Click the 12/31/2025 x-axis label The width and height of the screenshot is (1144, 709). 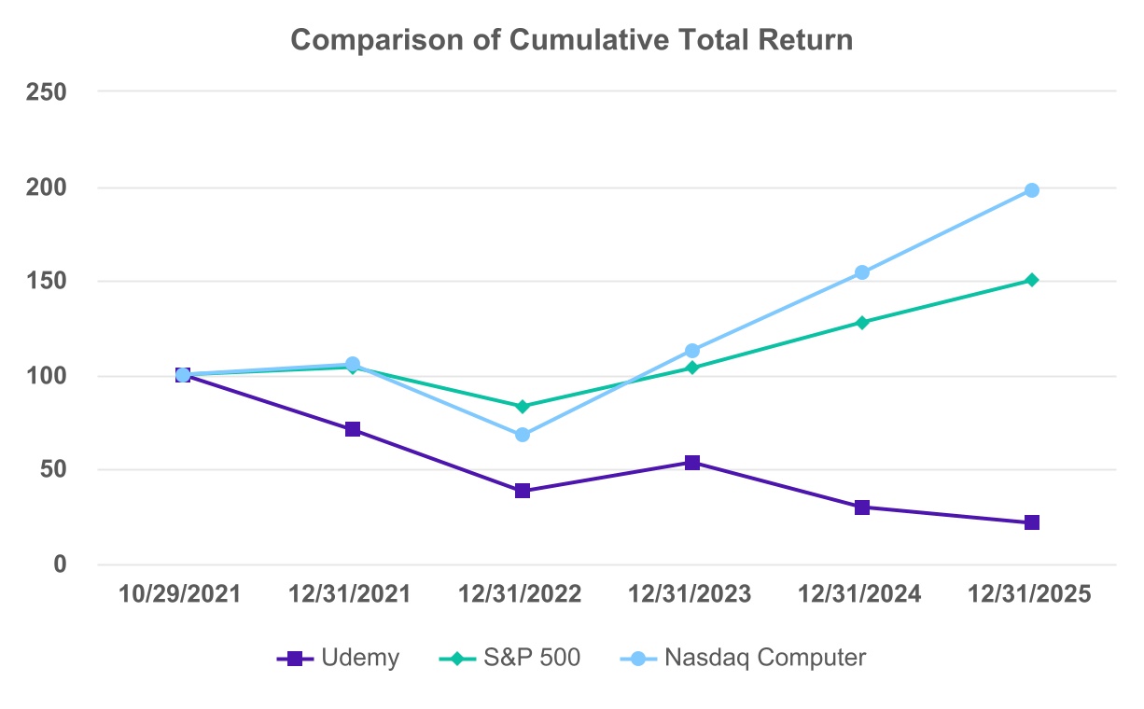[x=1030, y=595]
